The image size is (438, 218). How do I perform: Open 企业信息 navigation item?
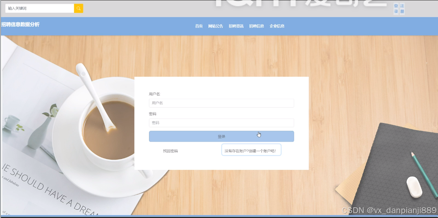coord(277,26)
